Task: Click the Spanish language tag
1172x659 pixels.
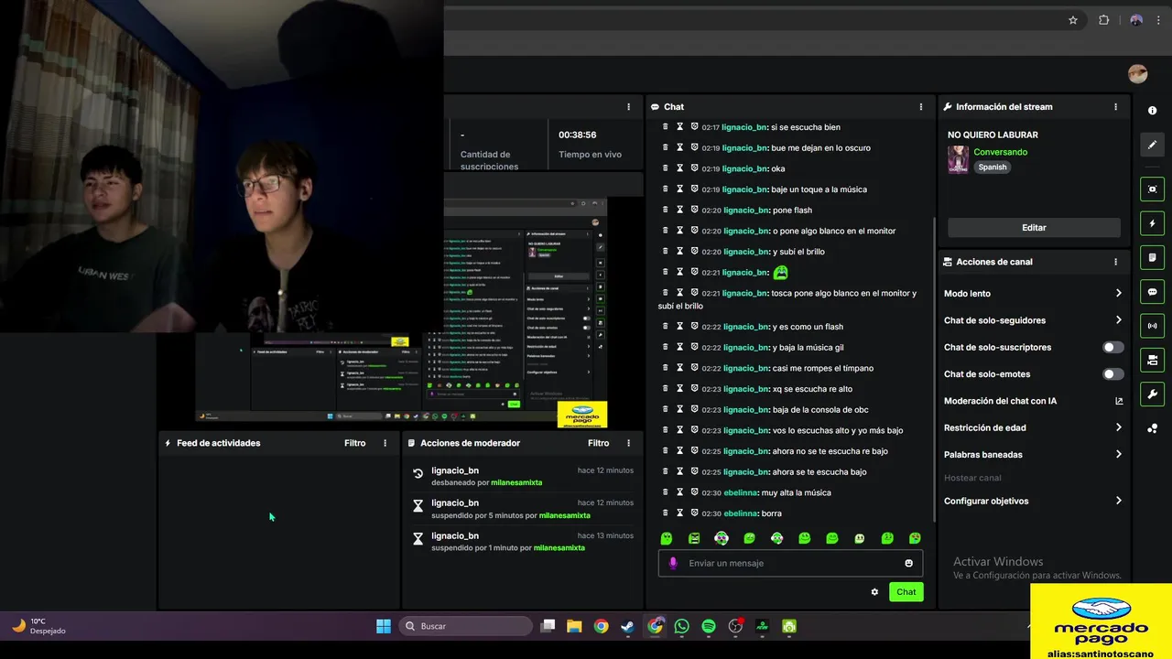Action: (x=992, y=167)
